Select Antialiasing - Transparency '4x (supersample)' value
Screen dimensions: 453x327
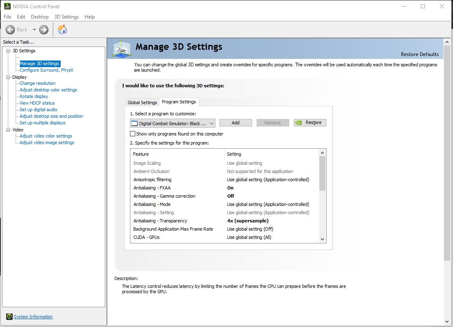[248, 221]
